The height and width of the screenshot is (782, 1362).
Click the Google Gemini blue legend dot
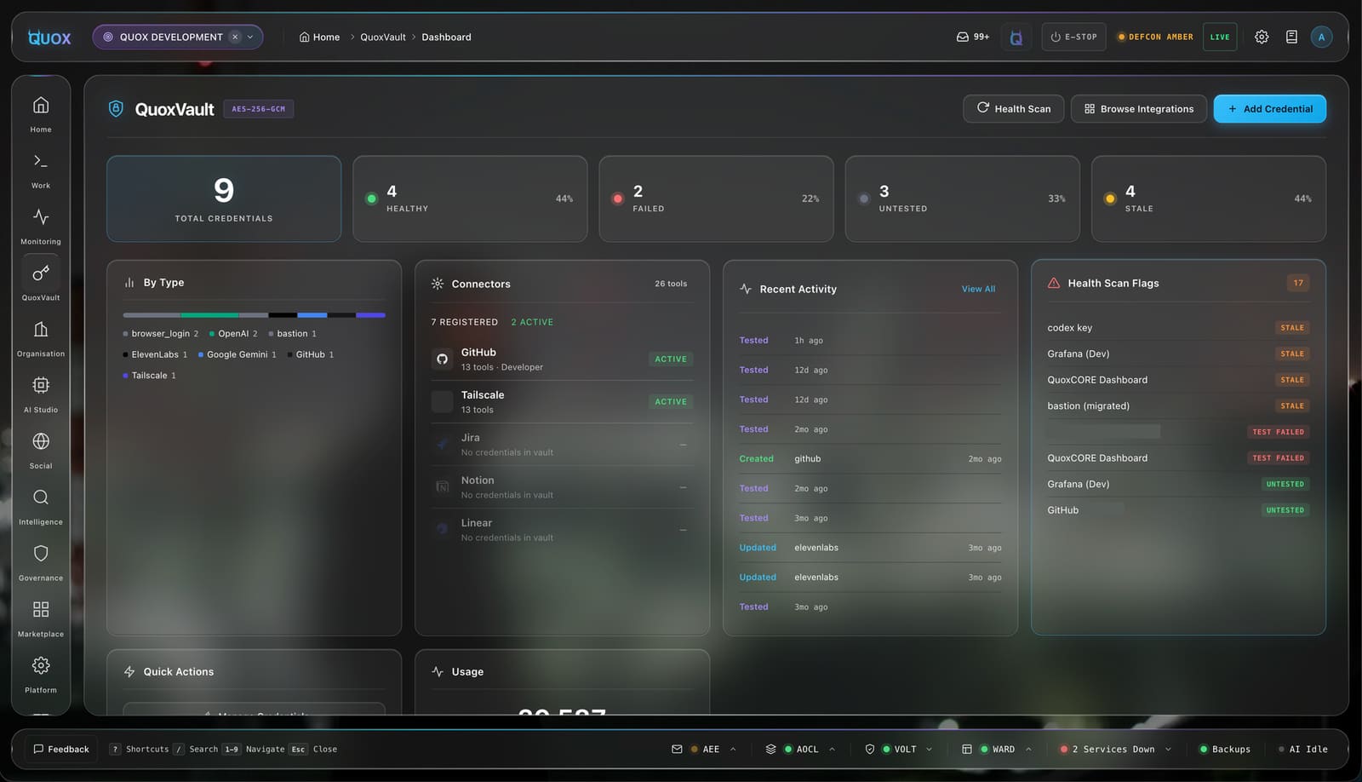click(x=201, y=354)
